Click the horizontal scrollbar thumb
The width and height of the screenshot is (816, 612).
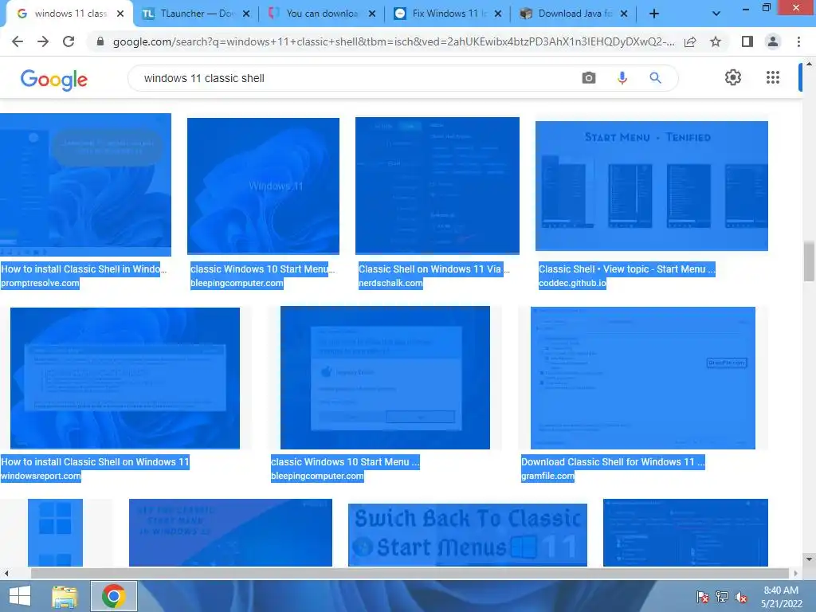point(410,573)
